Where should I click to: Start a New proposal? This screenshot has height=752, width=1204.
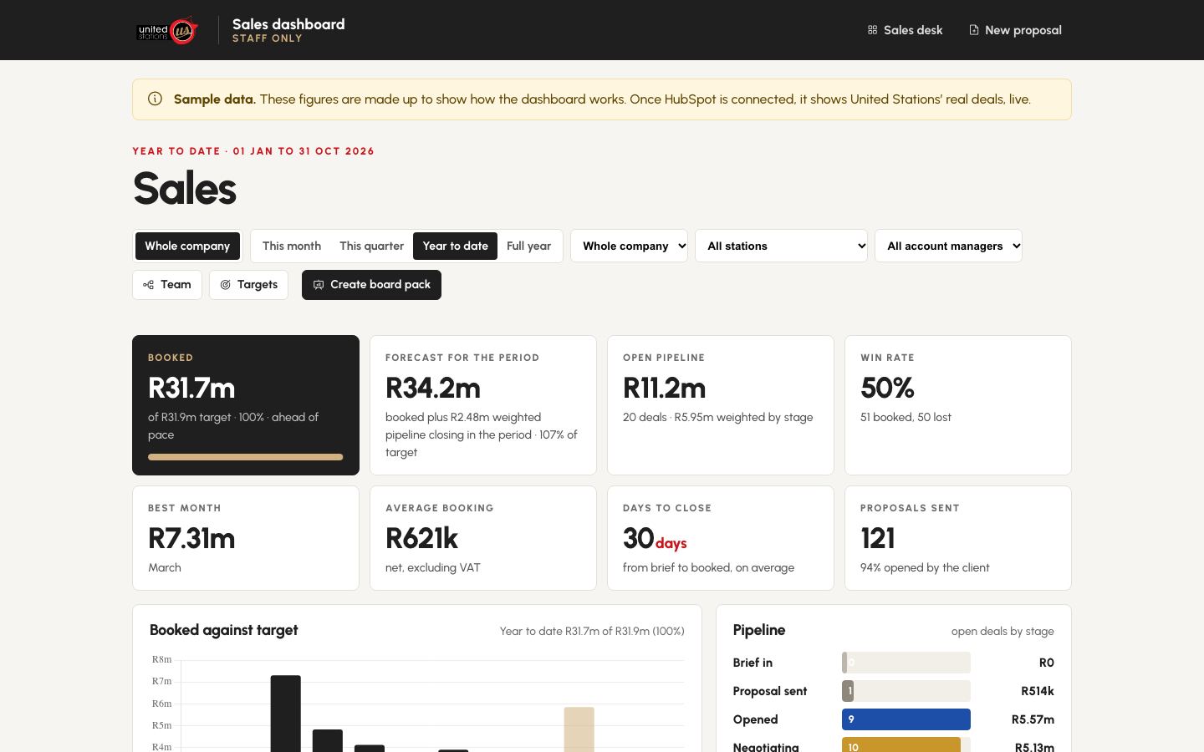tap(1015, 30)
